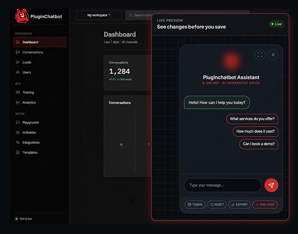Open the Integrations page
298x234 pixels.
[40, 143]
